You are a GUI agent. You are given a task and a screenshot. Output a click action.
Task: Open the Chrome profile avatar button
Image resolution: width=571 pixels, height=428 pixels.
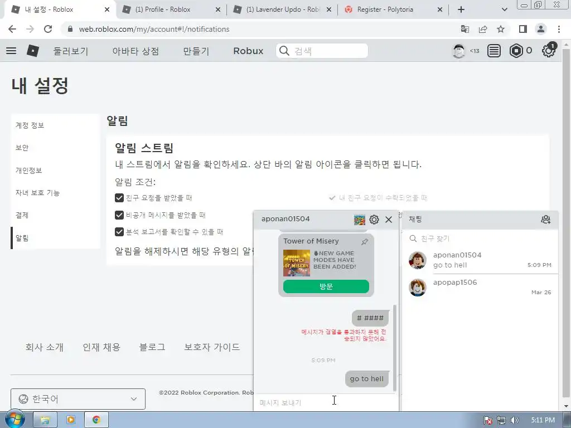pyautogui.click(x=541, y=29)
